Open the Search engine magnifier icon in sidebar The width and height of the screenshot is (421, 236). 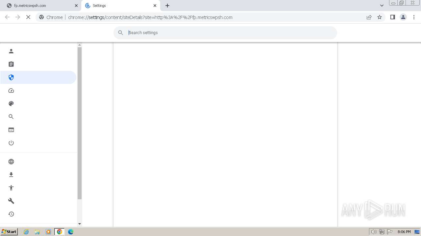pyautogui.click(x=11, y=117)
